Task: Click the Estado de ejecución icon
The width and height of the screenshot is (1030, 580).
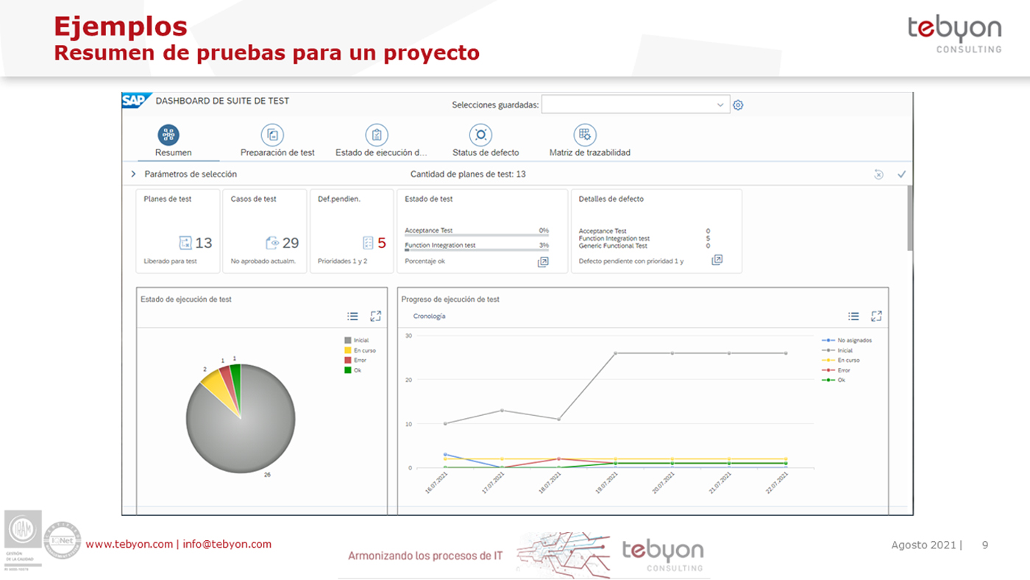Action: point(376,135)
